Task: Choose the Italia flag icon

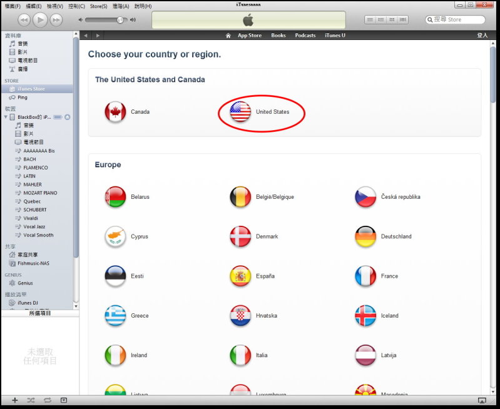Action: (240, 355)
